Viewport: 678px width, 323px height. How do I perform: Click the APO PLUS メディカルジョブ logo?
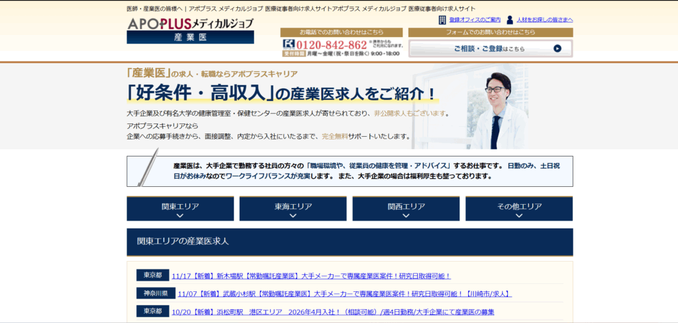click(190, 23)
